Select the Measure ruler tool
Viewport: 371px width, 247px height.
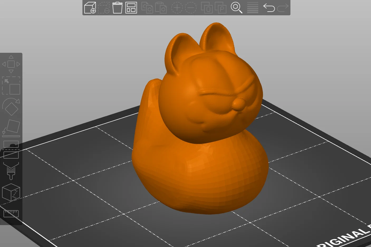(x=11, y=213)
